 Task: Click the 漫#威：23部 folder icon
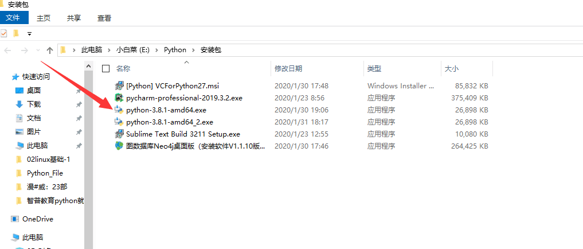tap(19, 187)
